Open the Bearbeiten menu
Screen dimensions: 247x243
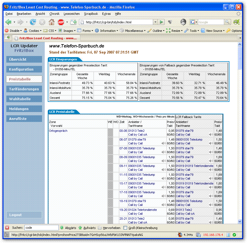coord(24,14)
